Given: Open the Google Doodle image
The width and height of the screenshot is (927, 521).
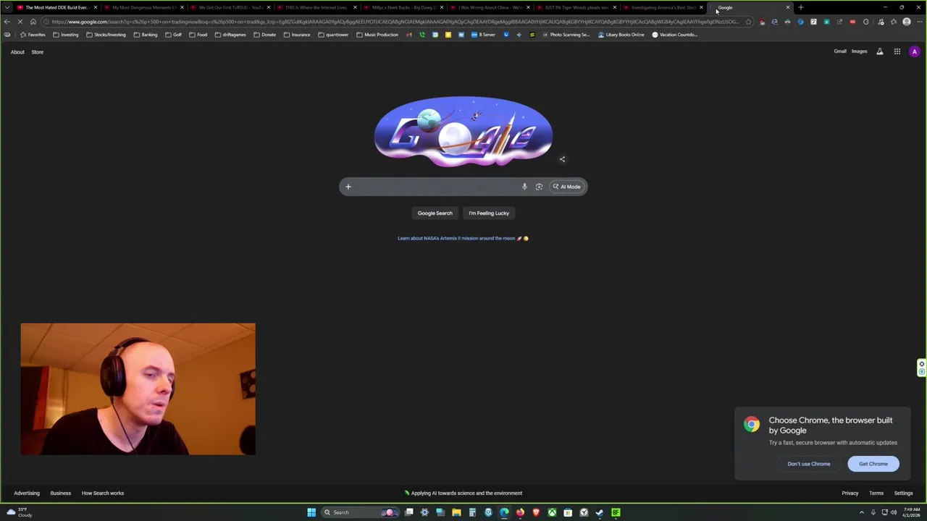Looking at the screenshot, I should [463, 132].
